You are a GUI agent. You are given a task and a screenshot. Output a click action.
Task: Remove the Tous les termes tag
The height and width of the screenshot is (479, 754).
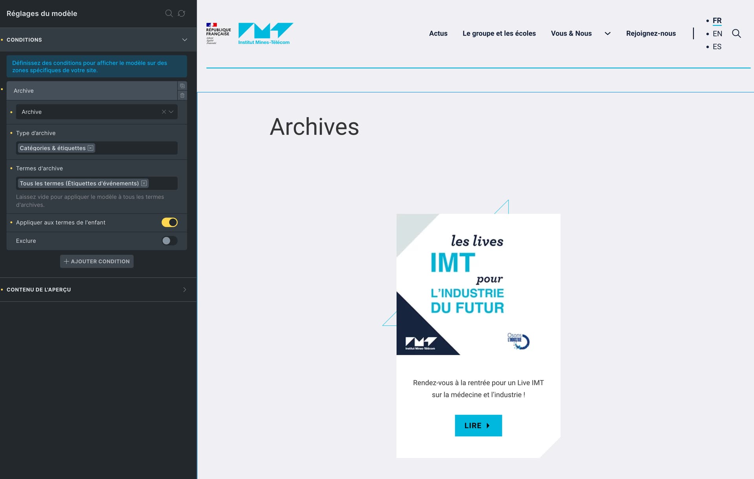pos(144,183)
